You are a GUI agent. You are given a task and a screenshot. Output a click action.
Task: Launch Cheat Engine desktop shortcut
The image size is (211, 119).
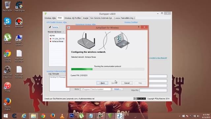click(x=19, y=6)
